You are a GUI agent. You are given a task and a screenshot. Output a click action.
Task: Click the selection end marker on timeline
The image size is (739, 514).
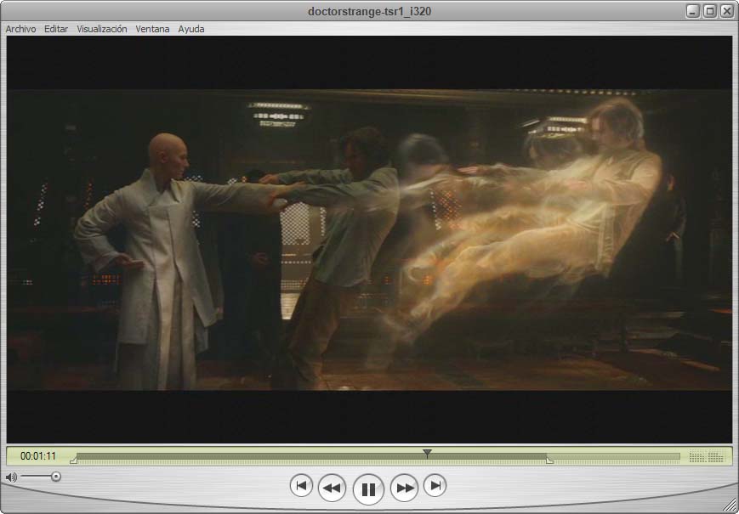tap(549, 460)
